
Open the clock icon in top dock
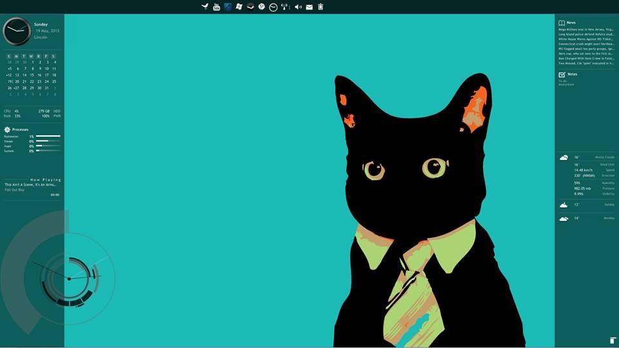click(273, 7)
